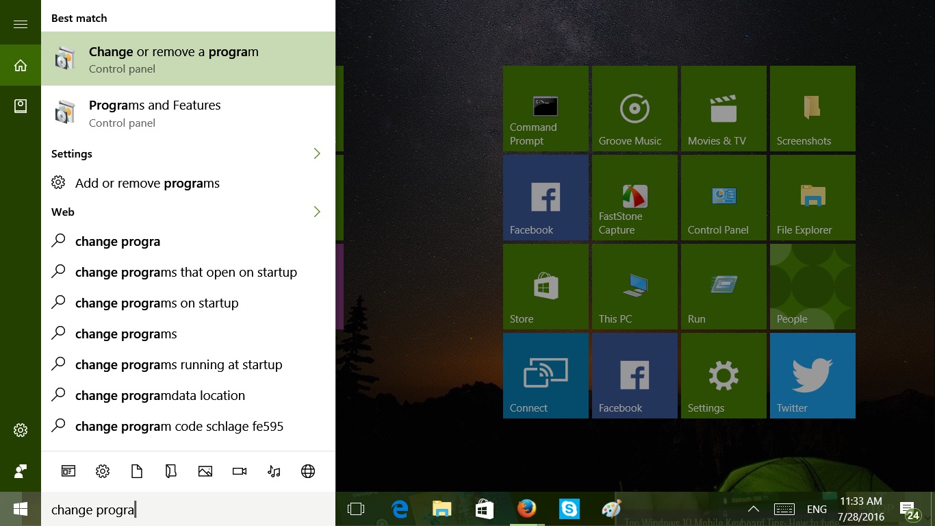
Task: Launch the FastStone Capture tile
Action: [x=635, y=197]
